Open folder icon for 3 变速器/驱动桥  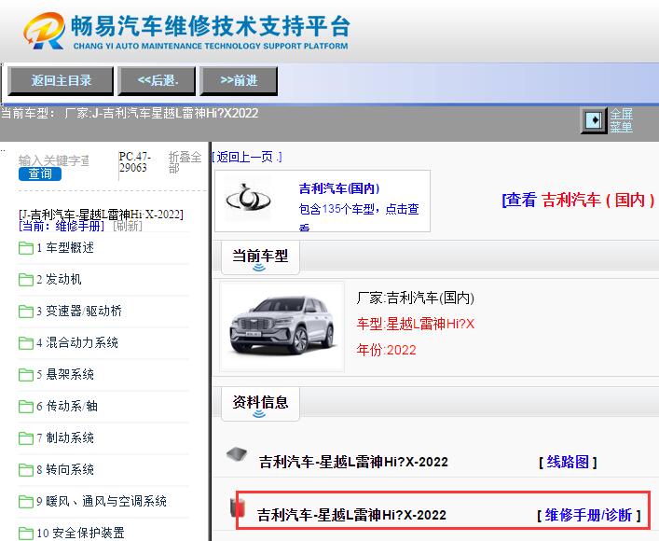point(26,312)
